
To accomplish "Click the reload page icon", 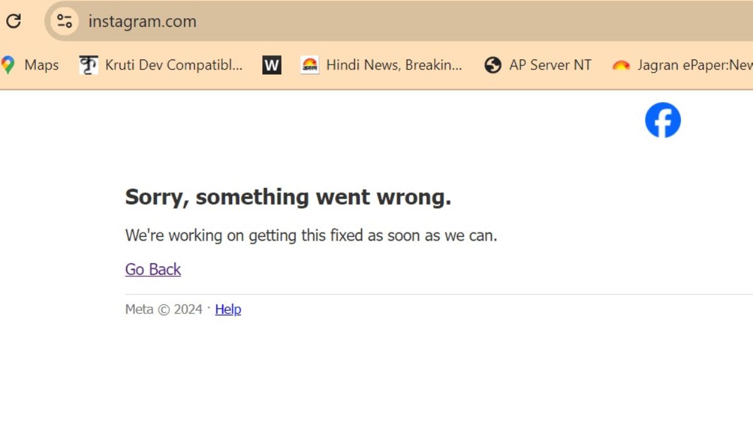I will tap(13, 21).
